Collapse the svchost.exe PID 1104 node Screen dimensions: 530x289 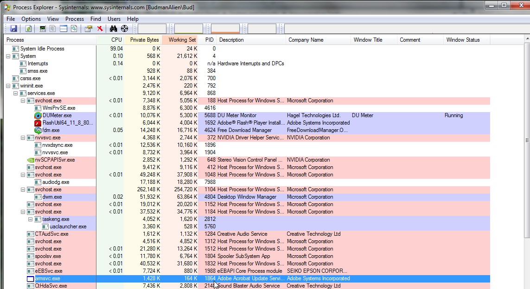click(23, 190)
